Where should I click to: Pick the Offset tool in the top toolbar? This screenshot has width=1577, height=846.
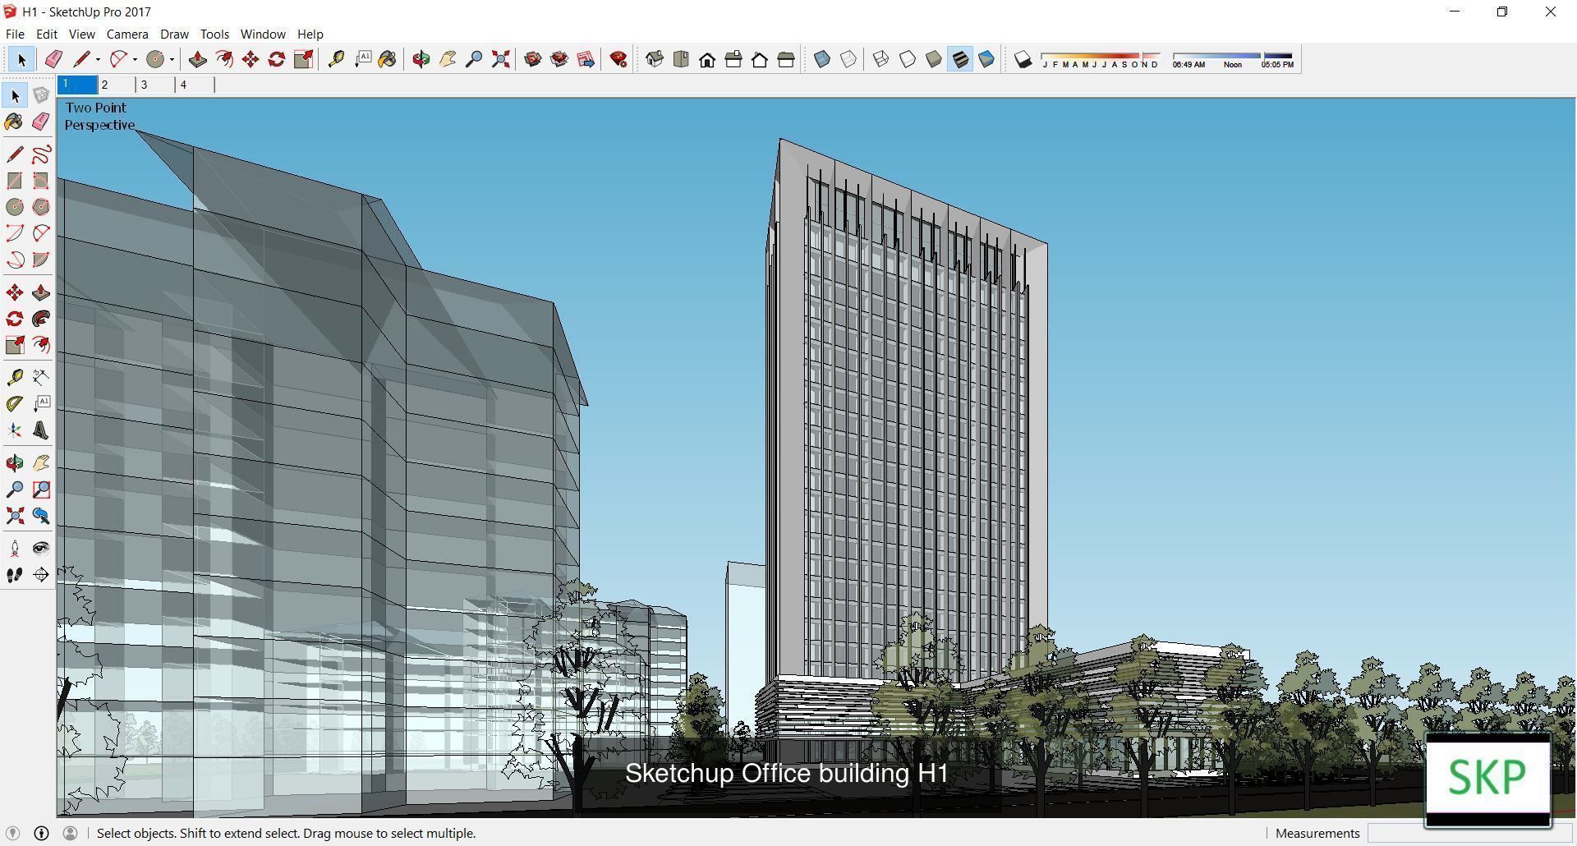click(x=224, y=59)
